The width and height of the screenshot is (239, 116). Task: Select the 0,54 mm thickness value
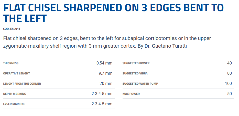(x=104, y=63)
